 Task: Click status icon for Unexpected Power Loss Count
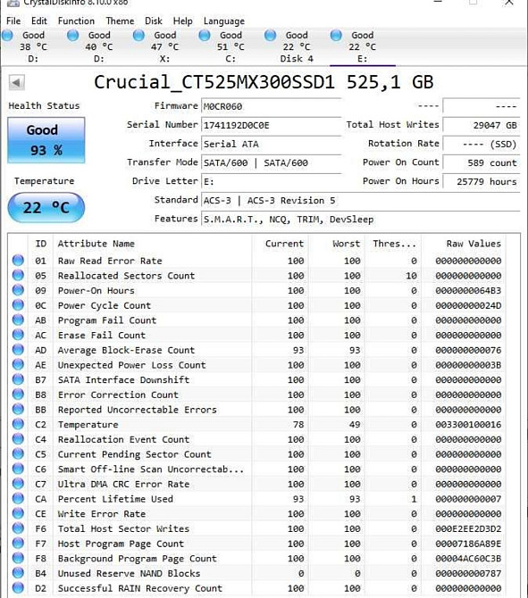coord(18,364)
